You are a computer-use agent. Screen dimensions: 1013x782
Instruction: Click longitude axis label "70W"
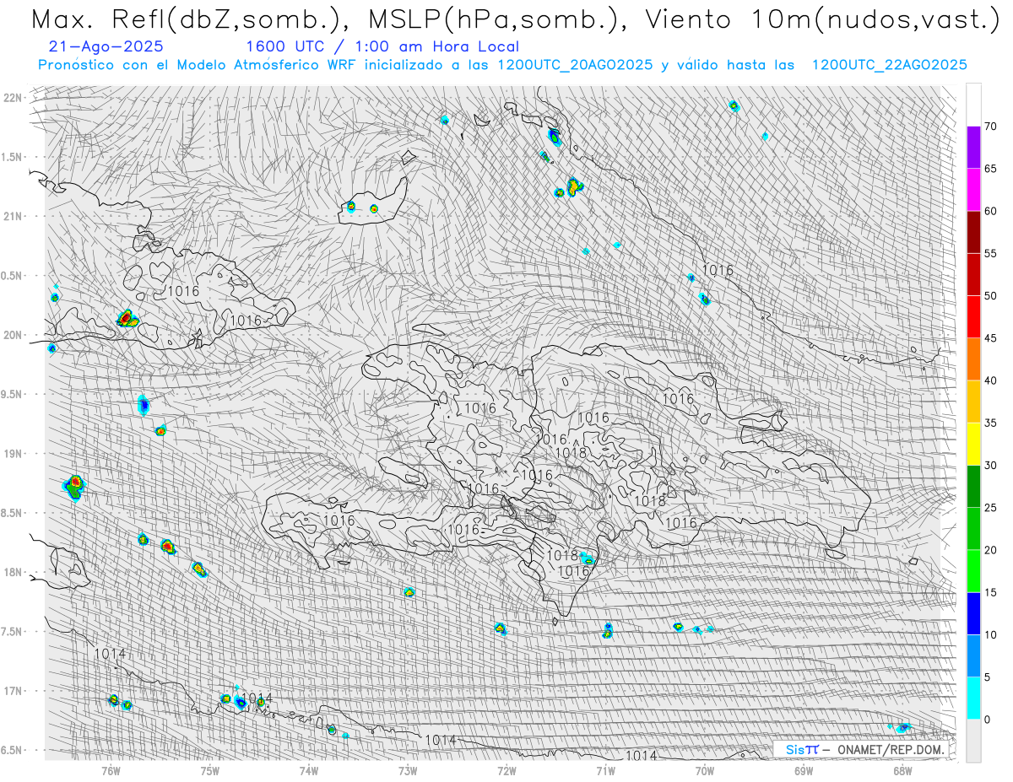click(x=704, y=769)
